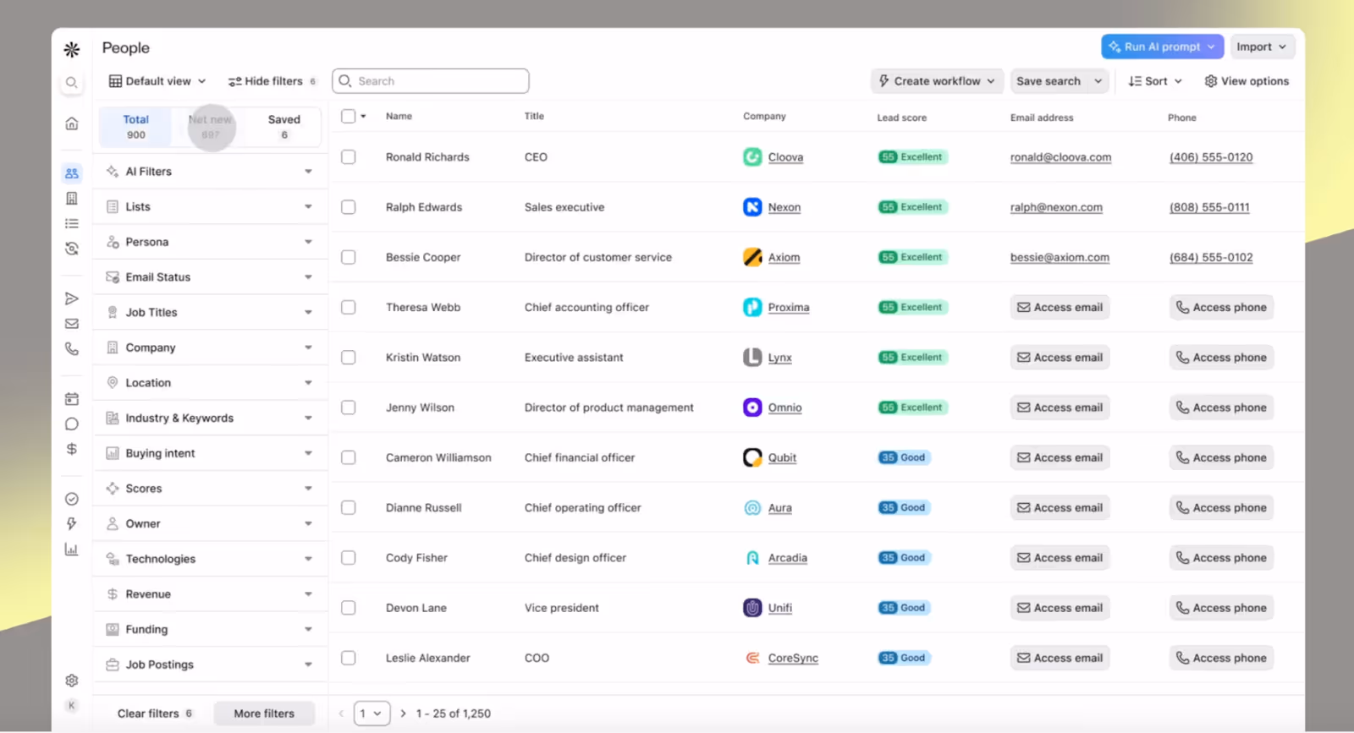This screenshot has width=1354, height=733.
Task: Expand the Location filter
Action: [210, 383]
